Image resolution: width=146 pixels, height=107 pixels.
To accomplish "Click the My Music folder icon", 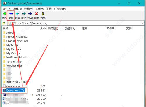I will click(4, 45).
